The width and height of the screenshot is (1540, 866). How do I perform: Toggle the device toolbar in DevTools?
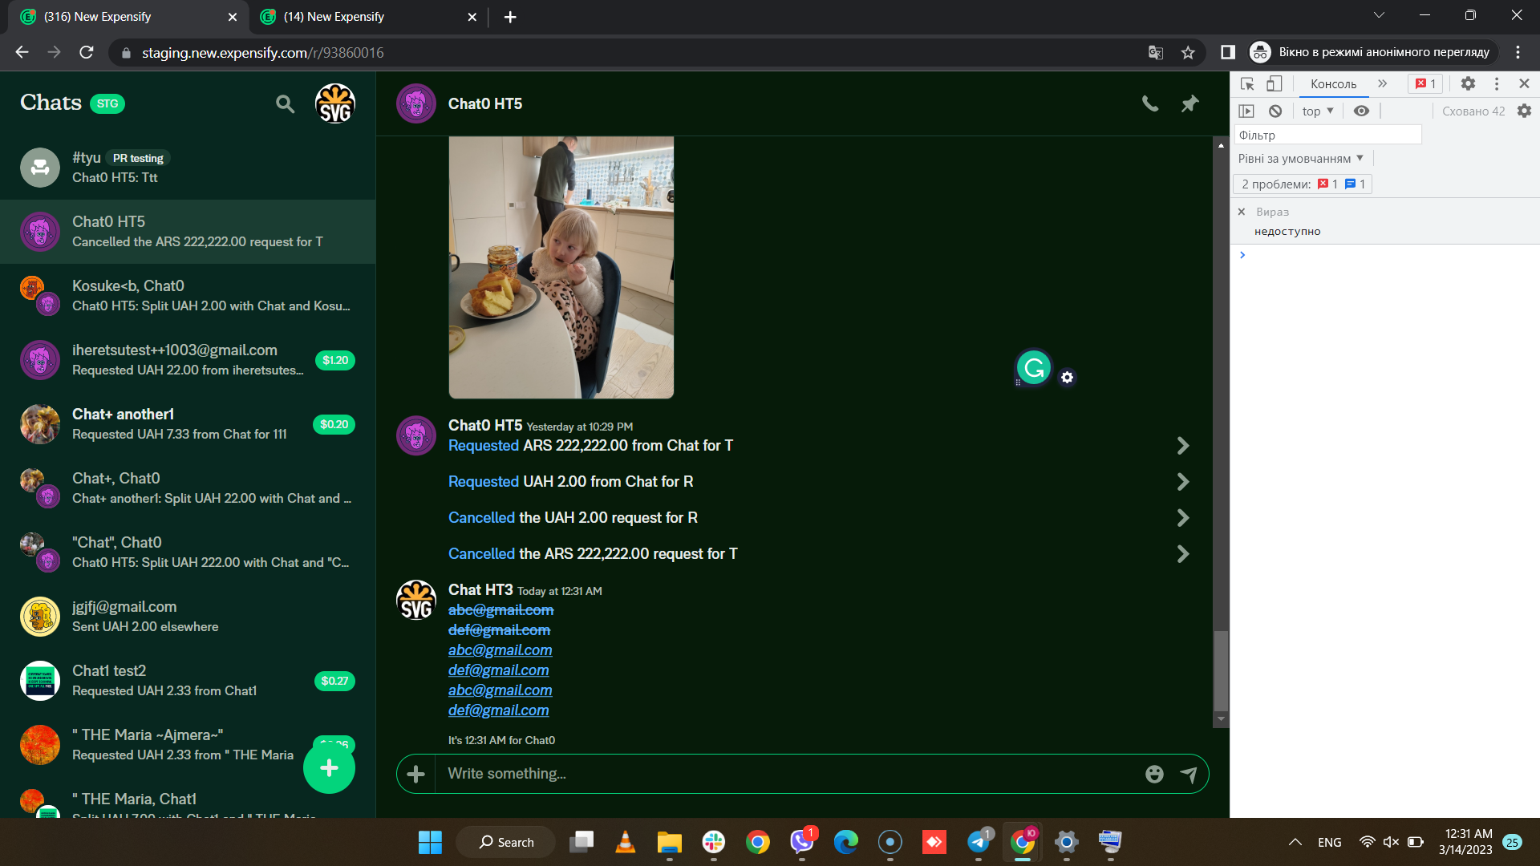[1275, 83]
